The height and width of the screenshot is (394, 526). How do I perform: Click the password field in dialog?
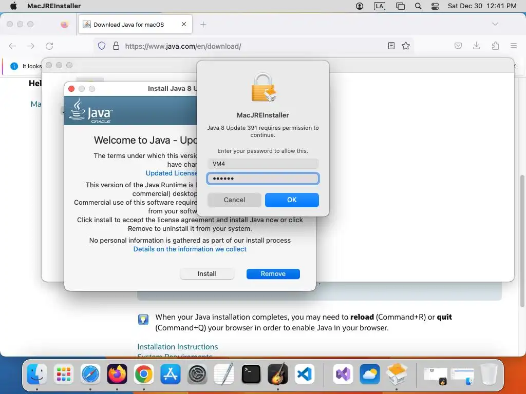click(262, 178)
